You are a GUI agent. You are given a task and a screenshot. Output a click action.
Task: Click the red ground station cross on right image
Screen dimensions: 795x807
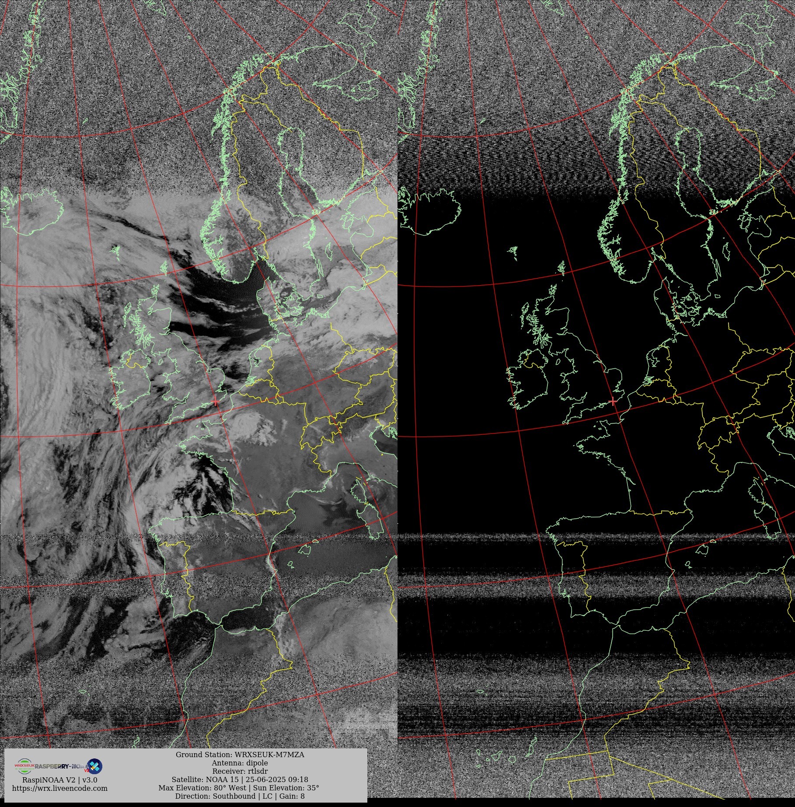[x=613, y=402]
